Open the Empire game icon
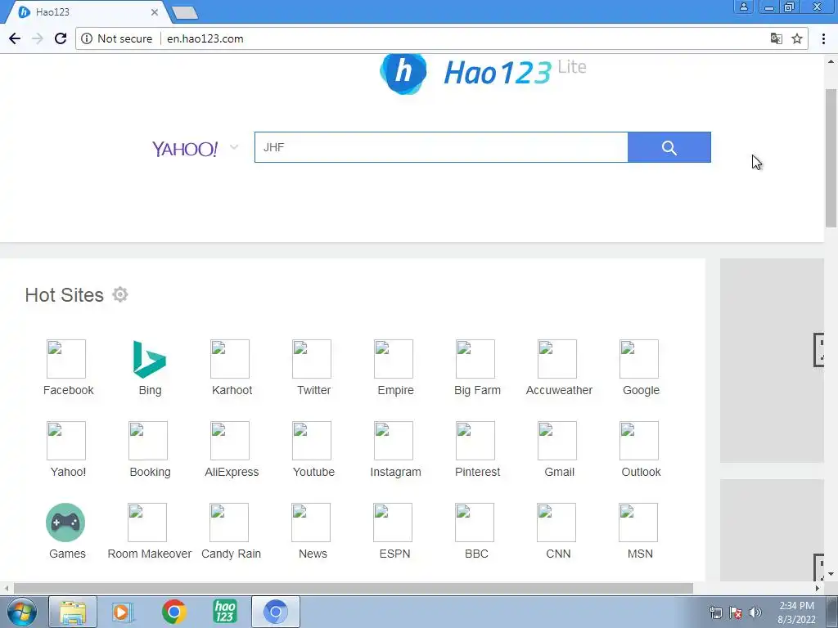The width and height of the screenshot is (838, 628). (394, 359)
